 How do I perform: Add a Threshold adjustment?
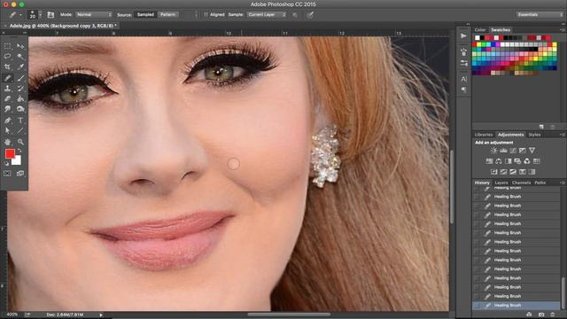(513, 172)
